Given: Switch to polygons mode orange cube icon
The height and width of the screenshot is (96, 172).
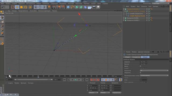Looking at the screenshot, I should click(x=2, y=34).
